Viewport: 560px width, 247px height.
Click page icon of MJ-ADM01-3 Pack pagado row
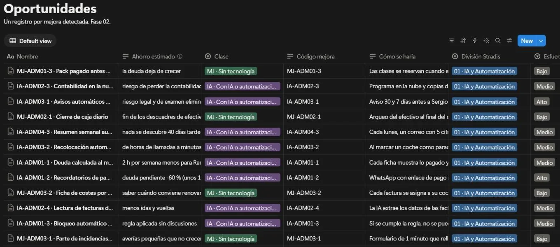coord(11,71)
